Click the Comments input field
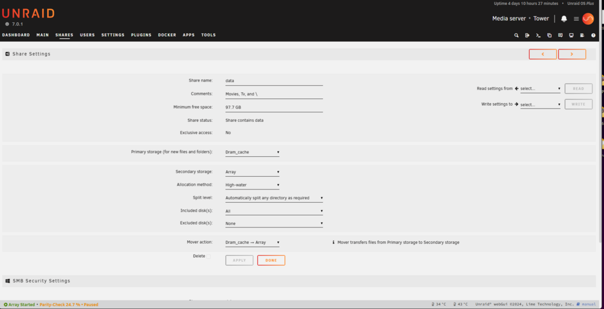The height and width of the screenshot is (309, 604). pyautogui.click(x=274, y=94)
